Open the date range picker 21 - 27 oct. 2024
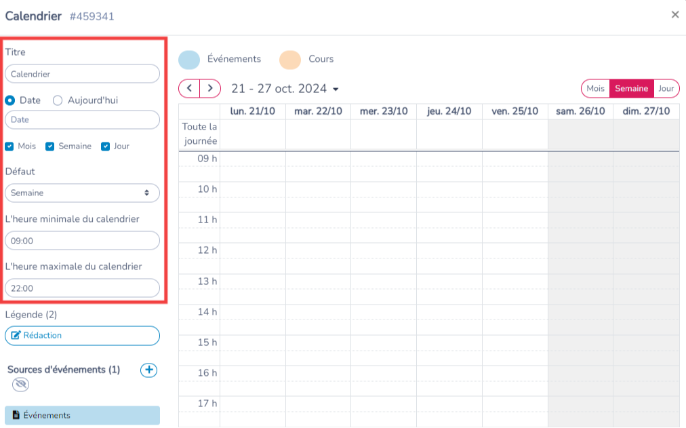Viewport: 686px width, 428px height. [285, 89]
